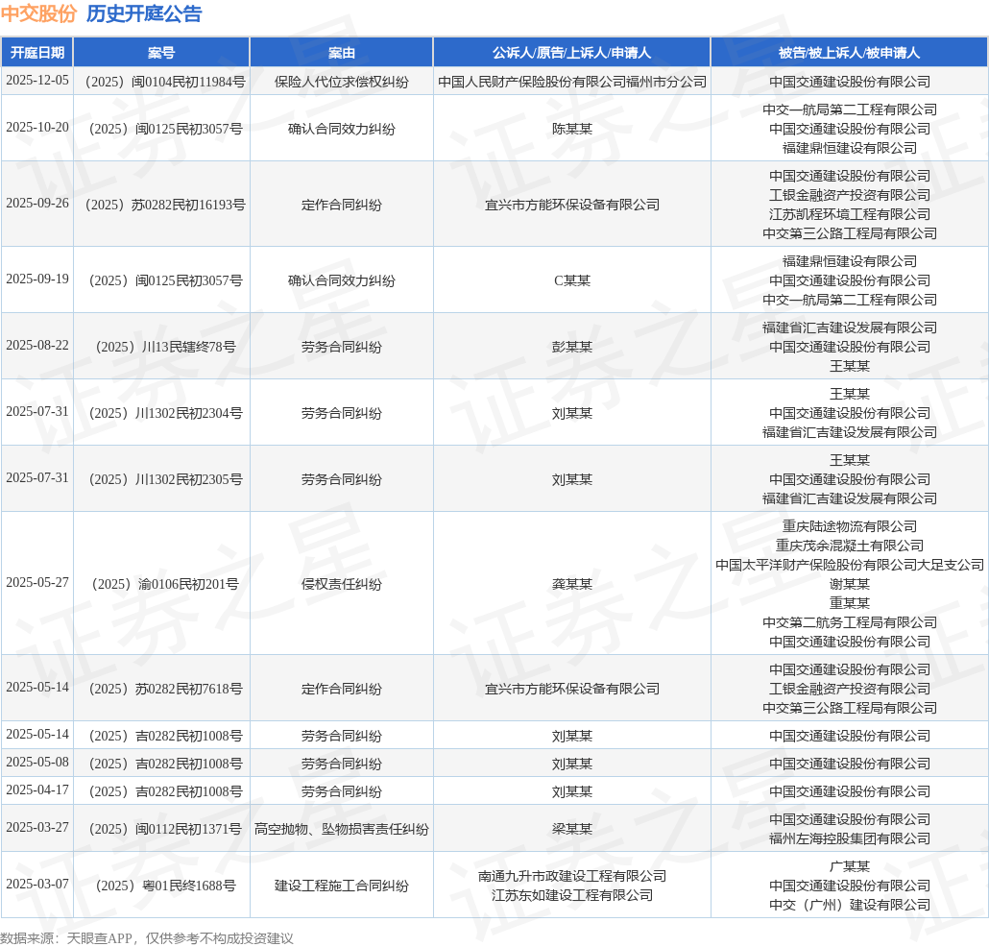Click defendant 重庆茂余混凝土有限公司

click(850, 546)
